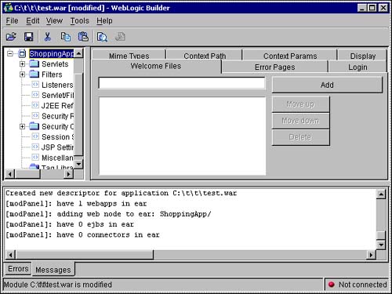
Task: Open the View menu
Action: click(54, 20)
